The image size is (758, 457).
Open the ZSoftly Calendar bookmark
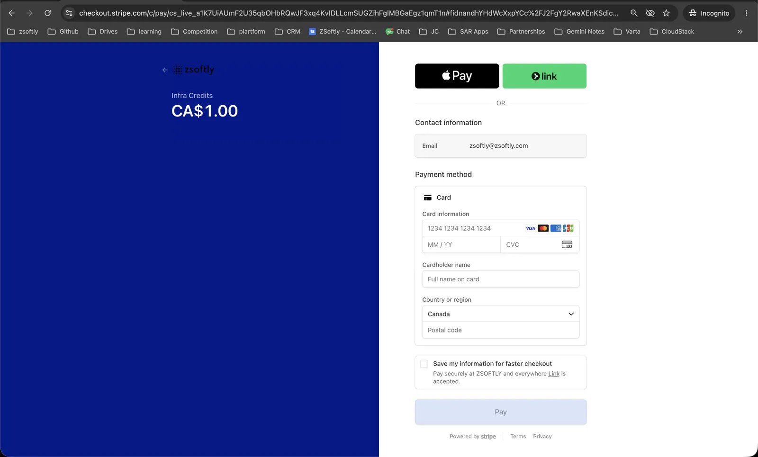343,32
